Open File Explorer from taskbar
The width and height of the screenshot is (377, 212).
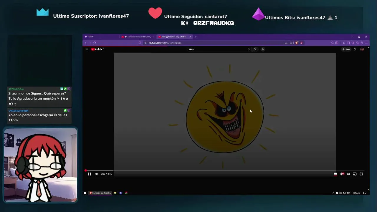115,193
